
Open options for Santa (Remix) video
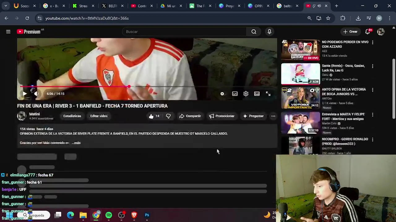click(372, 66)
